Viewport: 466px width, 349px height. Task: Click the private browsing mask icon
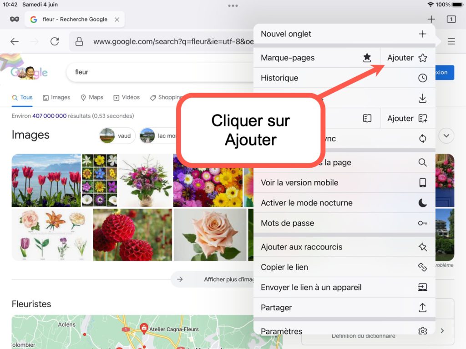pos(15,19)
